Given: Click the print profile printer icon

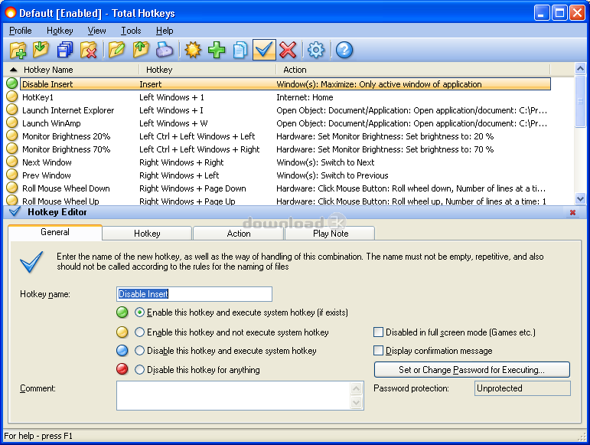Looking at the screenshot, I should pos(165,51).
